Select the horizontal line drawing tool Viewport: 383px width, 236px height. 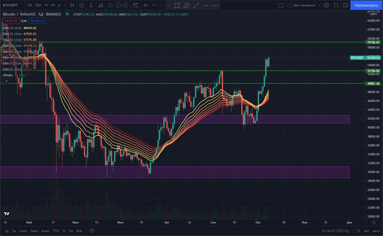click(206, 5)
